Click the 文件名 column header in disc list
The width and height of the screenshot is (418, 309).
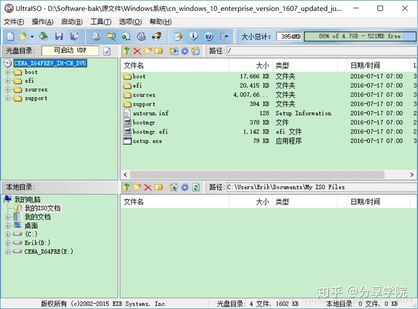(175, 65)
